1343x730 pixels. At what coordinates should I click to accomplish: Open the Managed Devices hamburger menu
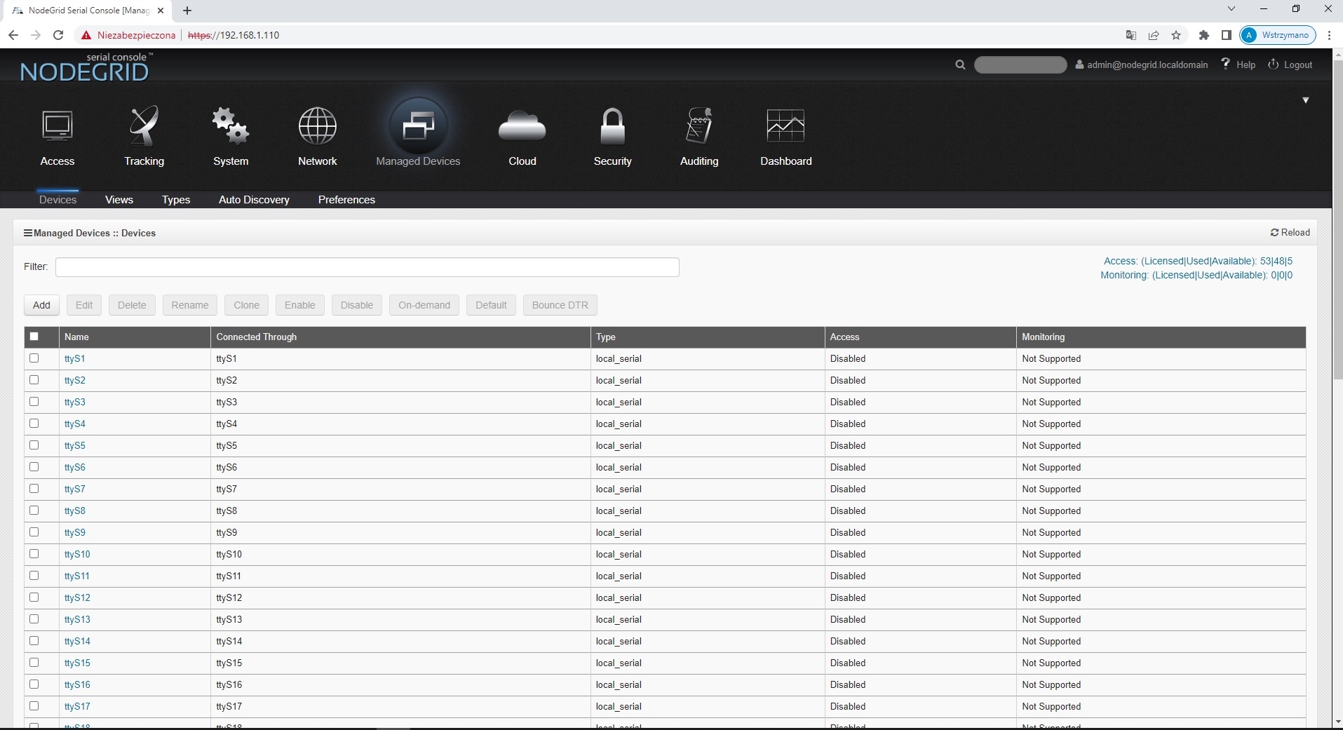(28, 233)
